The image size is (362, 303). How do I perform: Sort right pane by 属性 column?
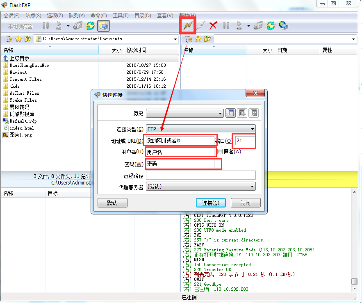coord(339,50)
